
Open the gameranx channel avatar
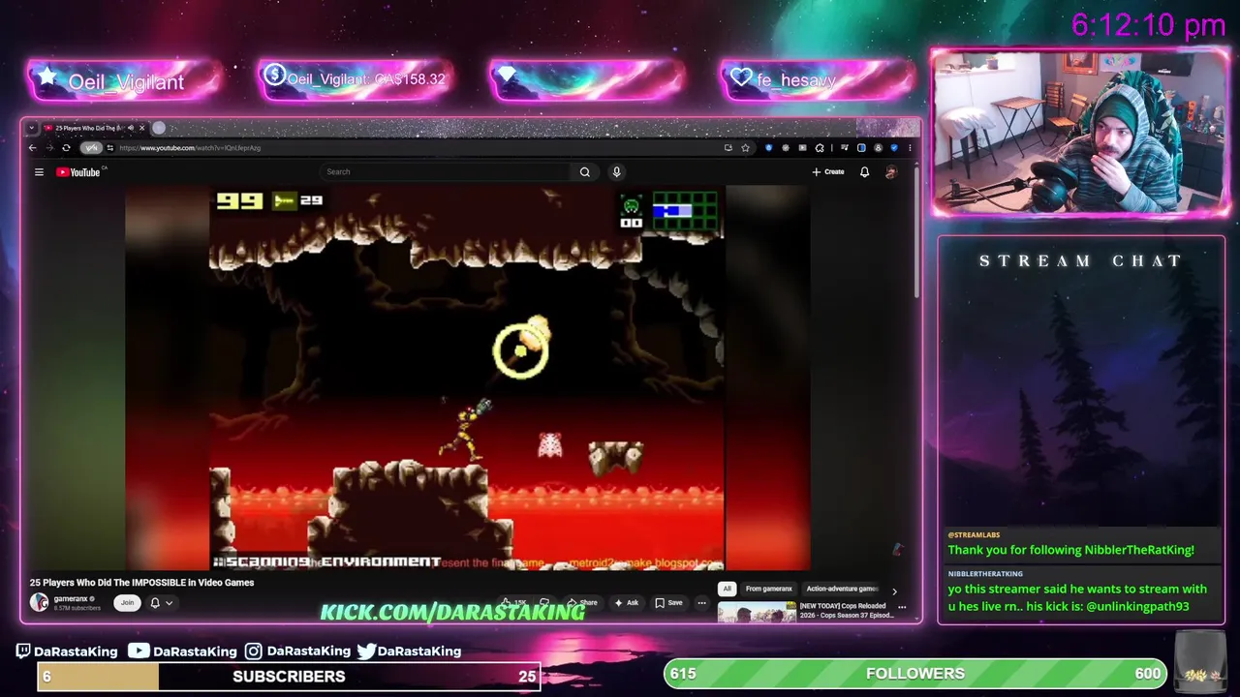click(x=39, y=602)
